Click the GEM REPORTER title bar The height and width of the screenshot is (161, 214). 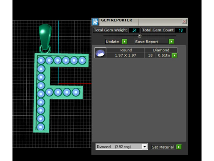(x=140, y=22)
